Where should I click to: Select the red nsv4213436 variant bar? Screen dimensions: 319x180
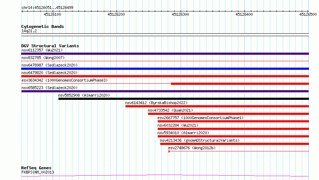coord(234,144)
